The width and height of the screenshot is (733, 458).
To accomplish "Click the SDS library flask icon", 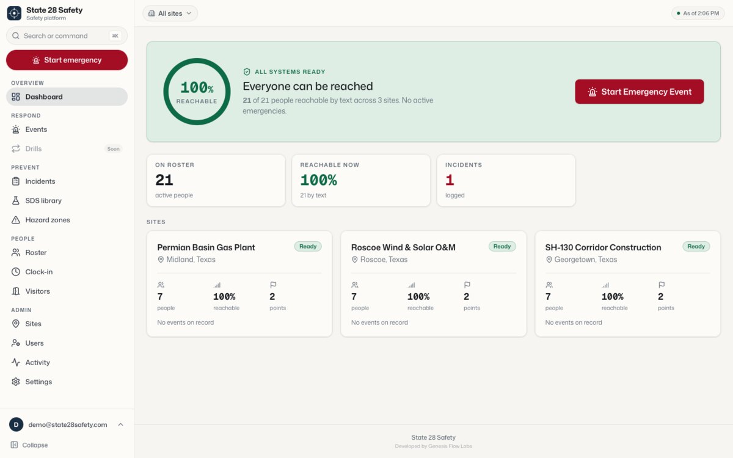I will pyautogui.click(x=16, y=200).
